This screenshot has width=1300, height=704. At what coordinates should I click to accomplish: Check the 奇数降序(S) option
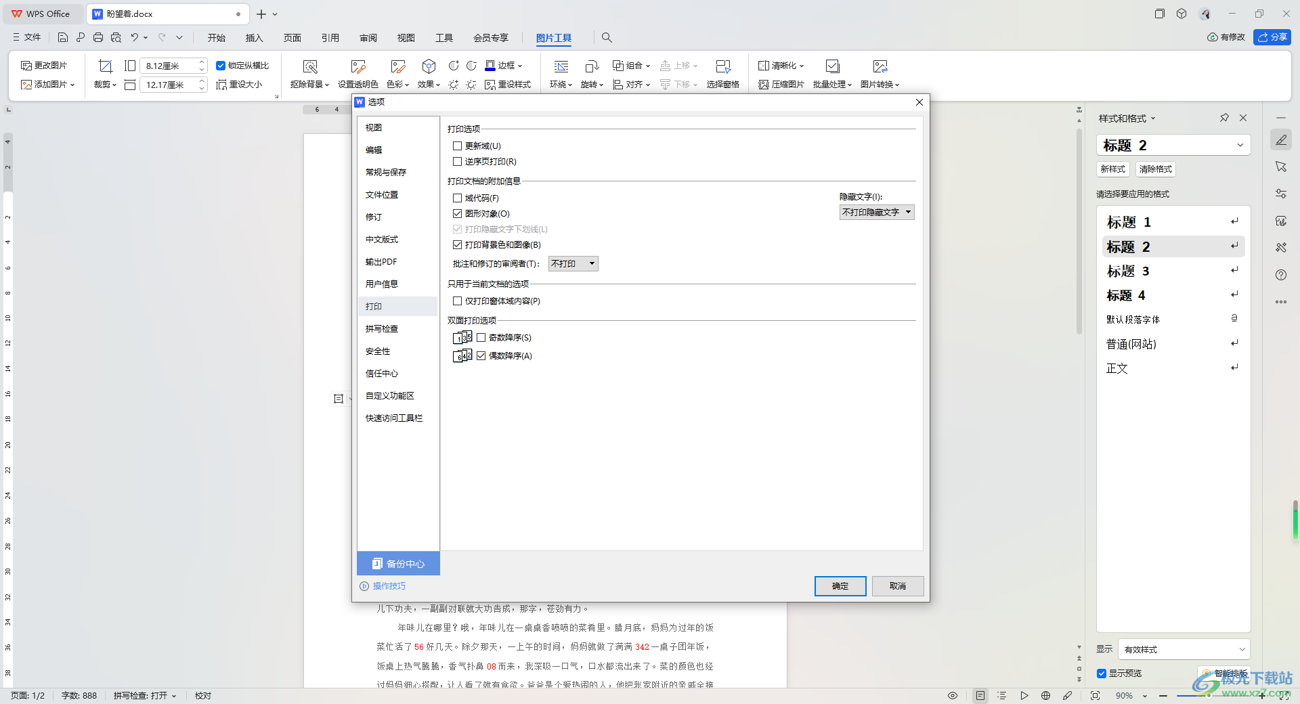(x=481, y=338)
